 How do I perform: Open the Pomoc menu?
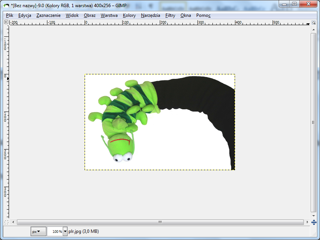[x=203, y=15]
